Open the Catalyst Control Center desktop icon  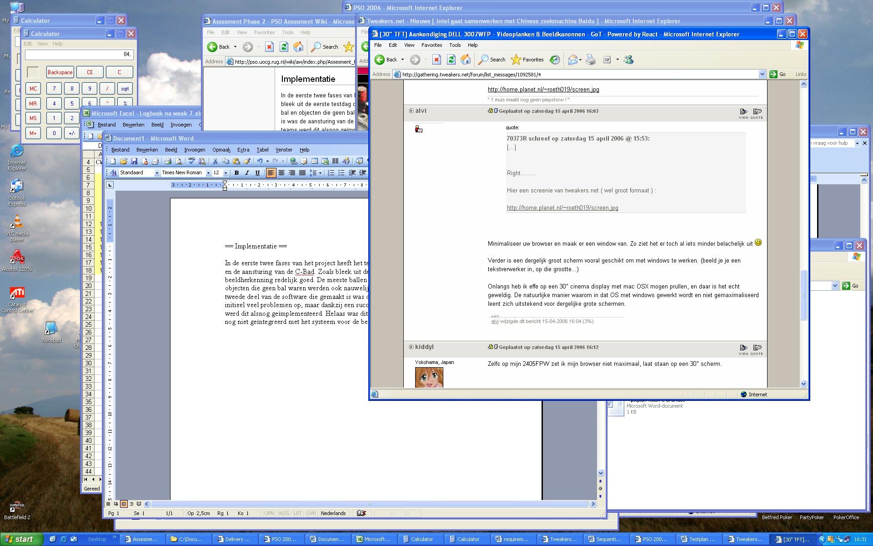point(17,299)
